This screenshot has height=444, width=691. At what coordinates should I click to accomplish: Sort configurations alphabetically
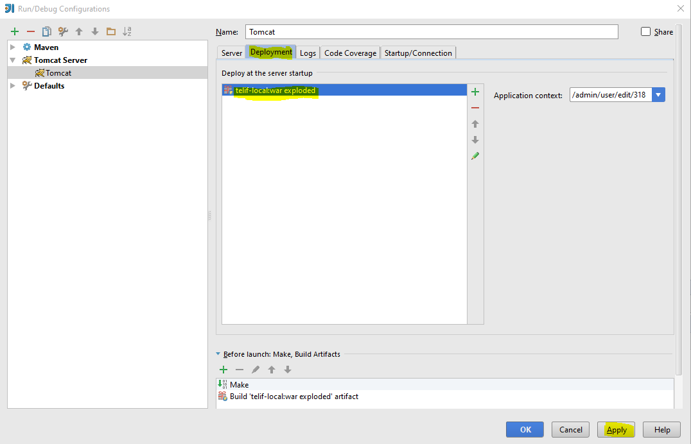tap(127, 31)
